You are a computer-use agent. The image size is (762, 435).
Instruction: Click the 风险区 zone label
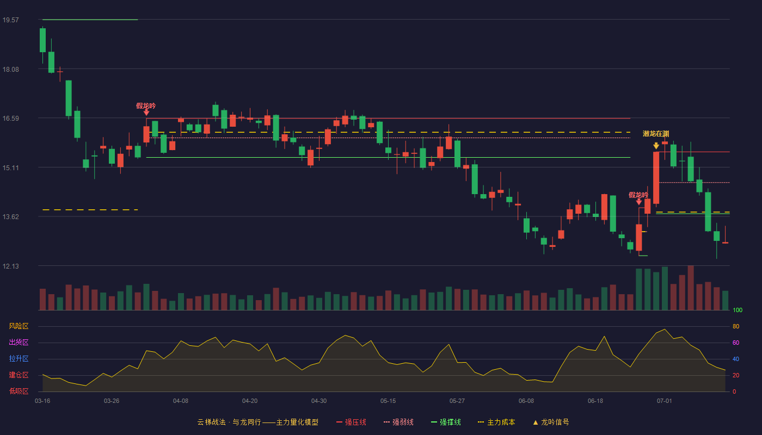coord(19,326)
